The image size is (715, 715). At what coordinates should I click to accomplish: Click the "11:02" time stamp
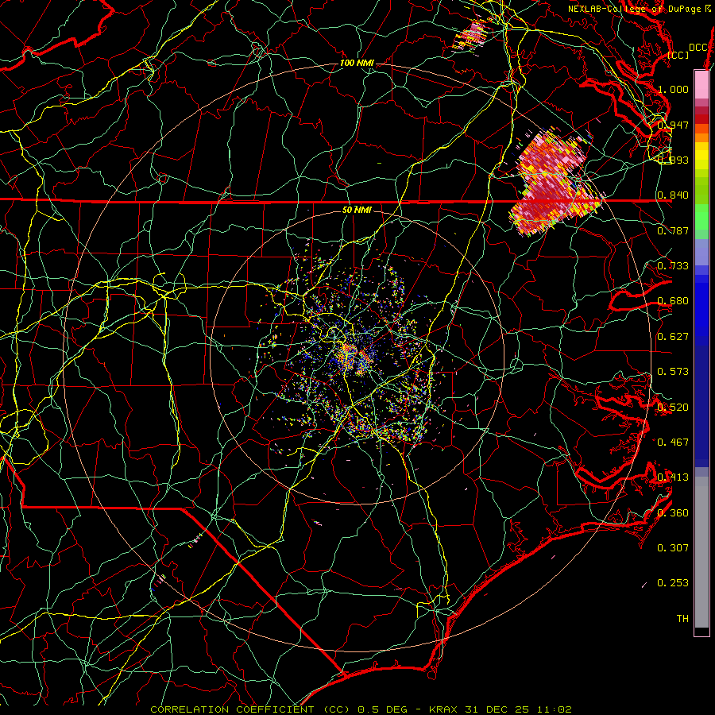(x=554, y=709)
